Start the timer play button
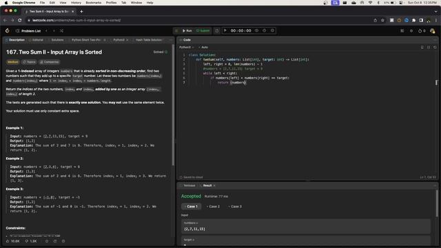This screenshot has width=441, height=248. pos(225,30)
